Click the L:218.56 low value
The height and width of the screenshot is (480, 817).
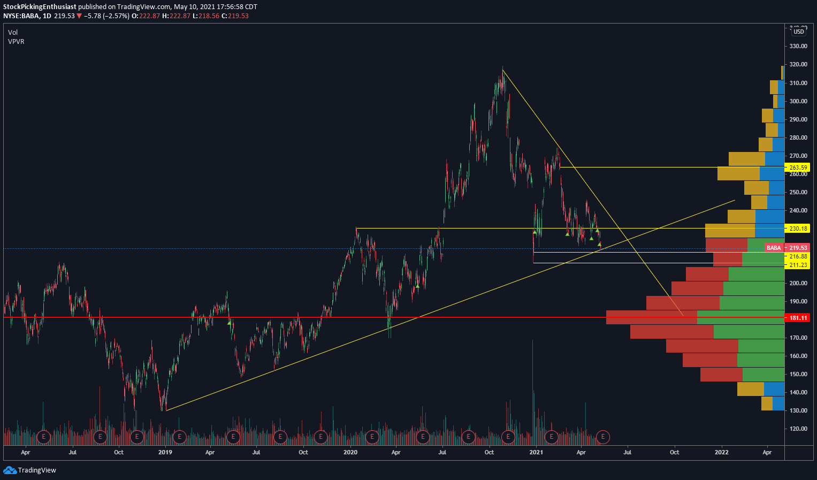(x=206, y=16)
